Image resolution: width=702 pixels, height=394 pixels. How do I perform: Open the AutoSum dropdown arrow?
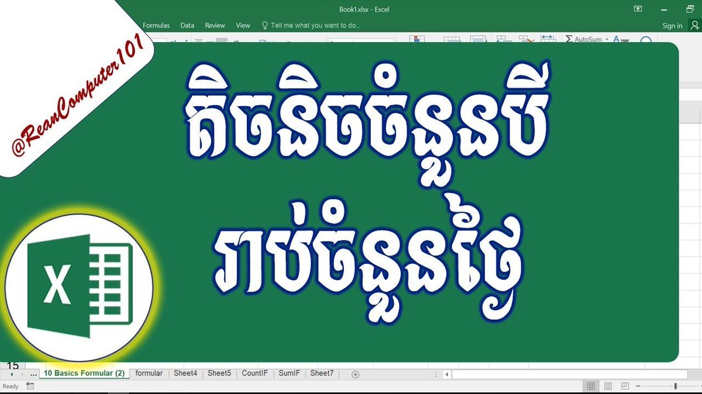(607, 39)
